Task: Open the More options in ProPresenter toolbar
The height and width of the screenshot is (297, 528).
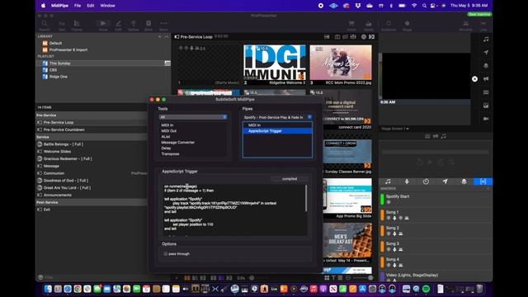Action: pos(163,25)
